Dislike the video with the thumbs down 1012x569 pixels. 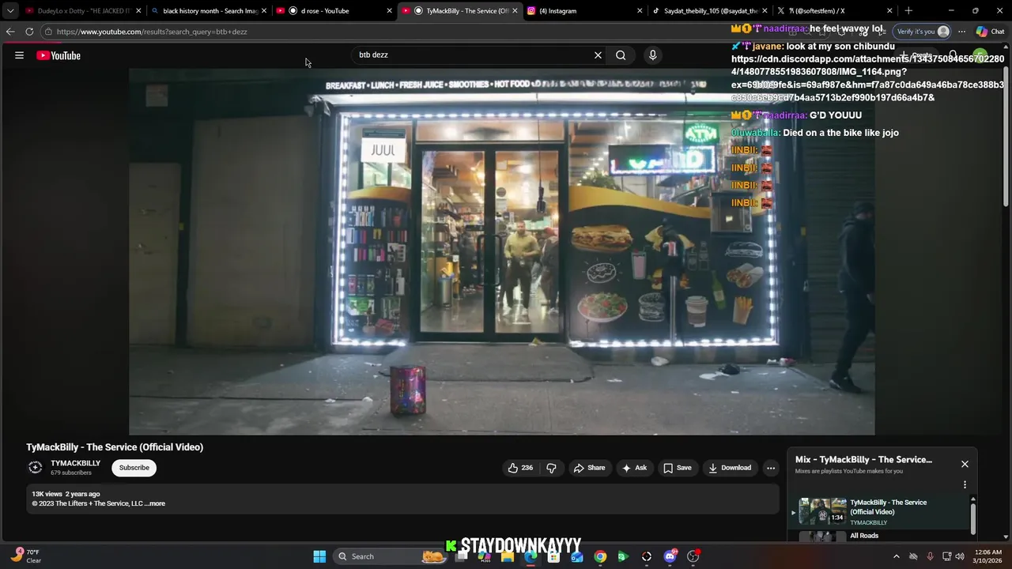pos(551,468)
